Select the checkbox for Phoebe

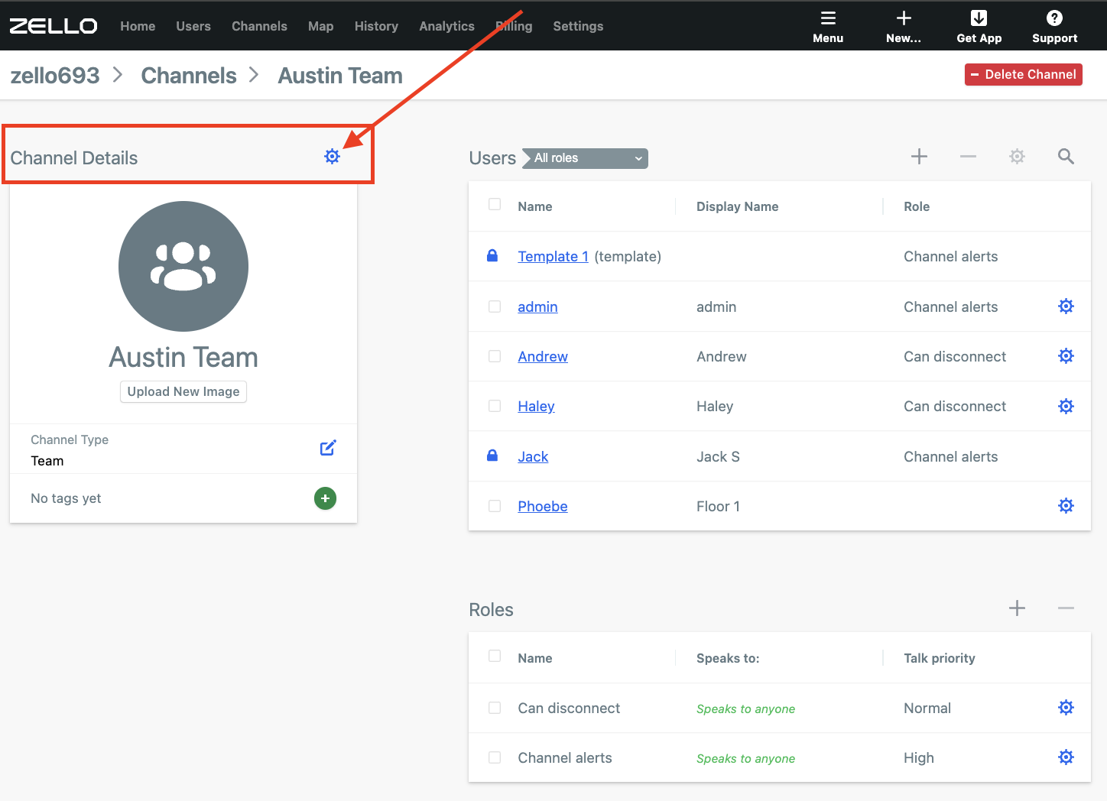click(x=495, y=506)
